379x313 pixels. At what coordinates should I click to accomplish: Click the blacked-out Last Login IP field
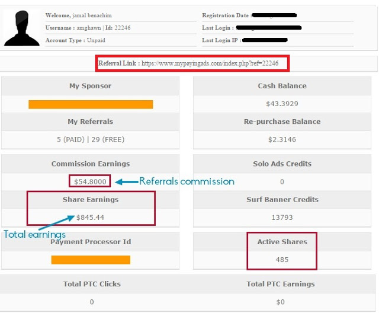[265, 40]
